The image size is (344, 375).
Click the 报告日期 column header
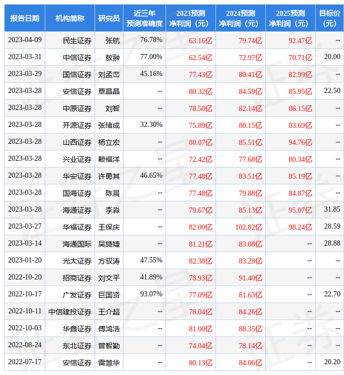pos(25,18)
